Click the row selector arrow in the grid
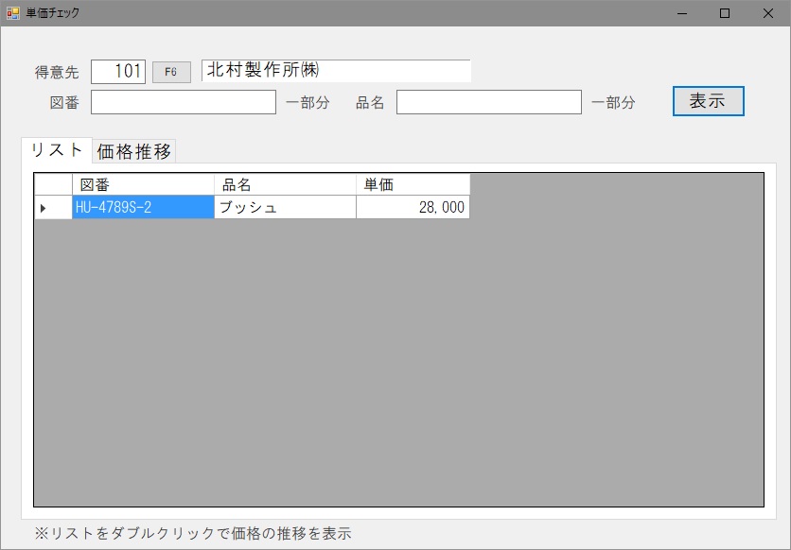Viewport: 791px width, 550px height. [51, 206]
